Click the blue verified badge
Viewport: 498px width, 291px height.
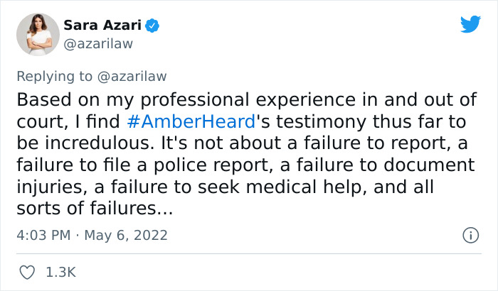(152, 26)
